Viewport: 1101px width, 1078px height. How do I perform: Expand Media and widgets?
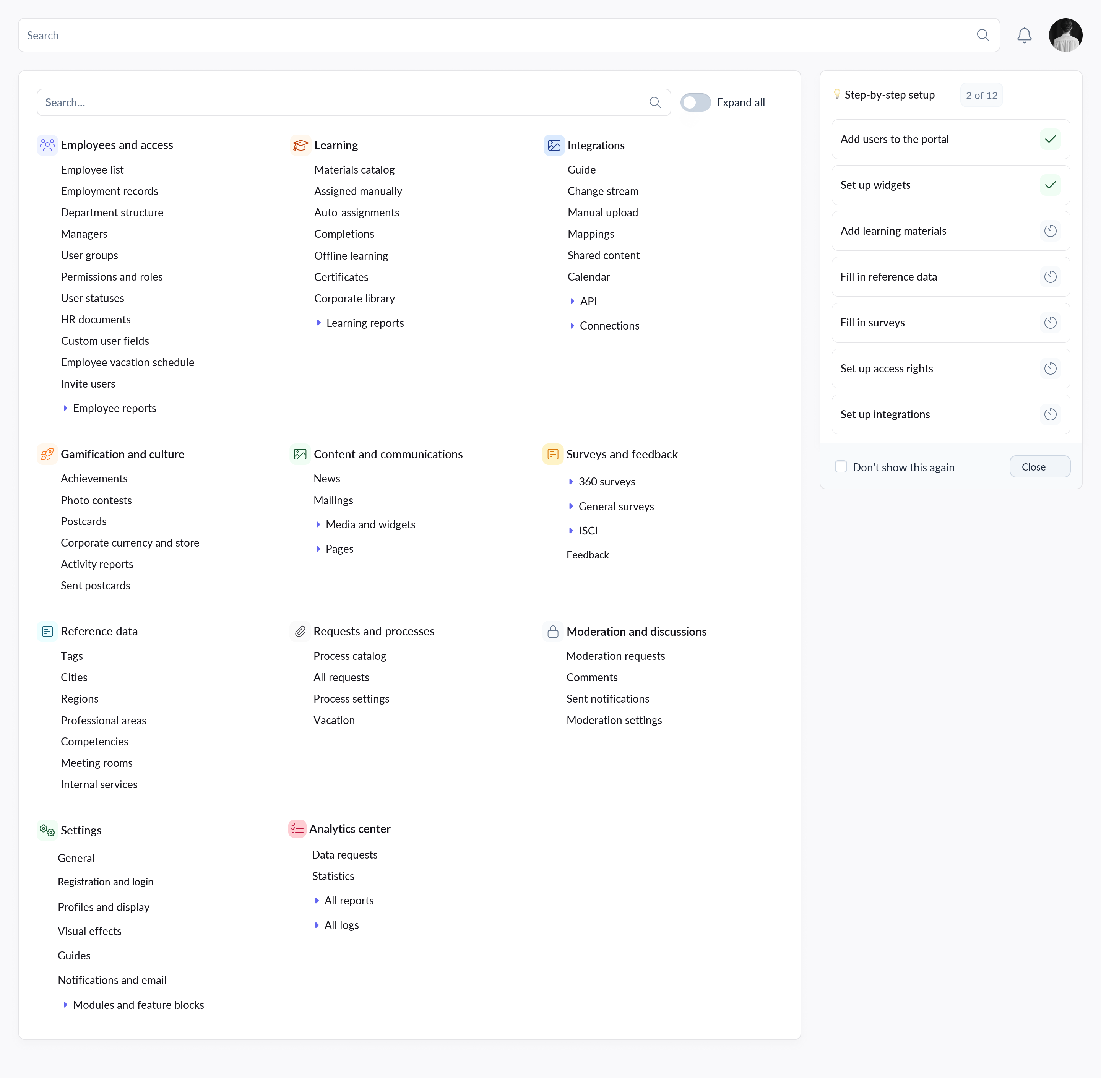point(318,524)
